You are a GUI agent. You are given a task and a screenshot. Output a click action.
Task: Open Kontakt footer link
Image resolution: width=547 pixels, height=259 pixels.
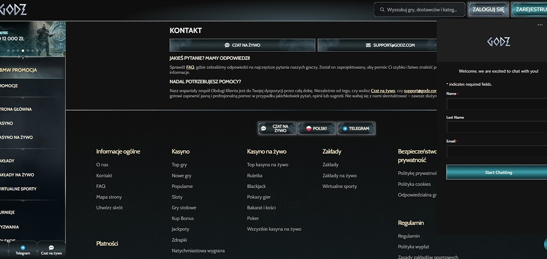[x=104, y=176]
